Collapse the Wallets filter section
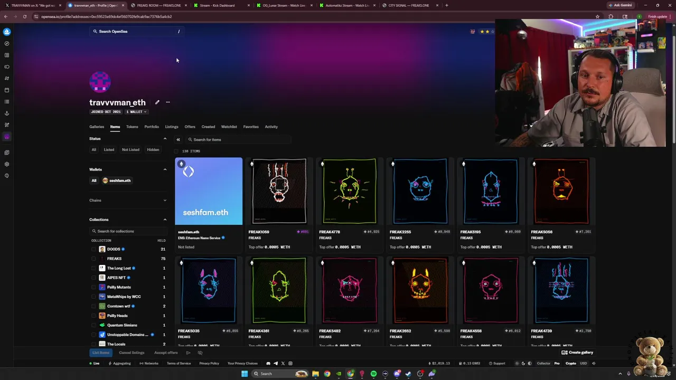This screenshot has width=676, height=380. 165,169
